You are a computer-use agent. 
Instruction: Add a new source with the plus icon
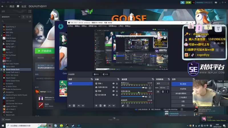[96, 106]
